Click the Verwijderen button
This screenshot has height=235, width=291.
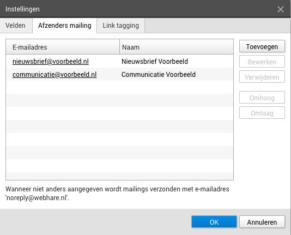(x=262, y=77)
